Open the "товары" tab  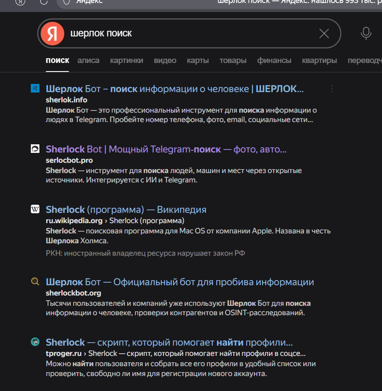click(x=233, y=60)
